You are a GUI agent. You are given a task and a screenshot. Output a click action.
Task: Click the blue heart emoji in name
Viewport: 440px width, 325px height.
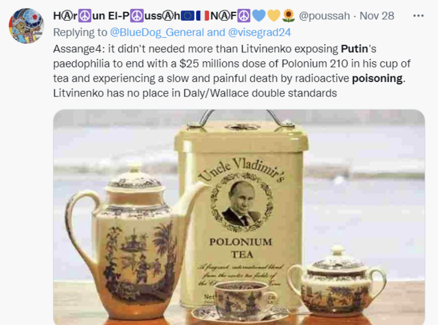[x=258, y=16]
